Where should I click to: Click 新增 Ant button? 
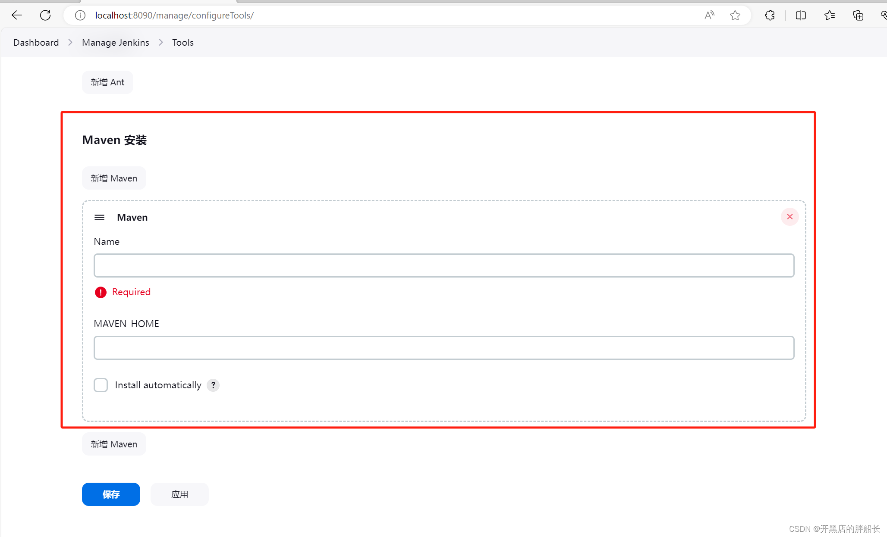pyautogui.click(x=107, y=82)
